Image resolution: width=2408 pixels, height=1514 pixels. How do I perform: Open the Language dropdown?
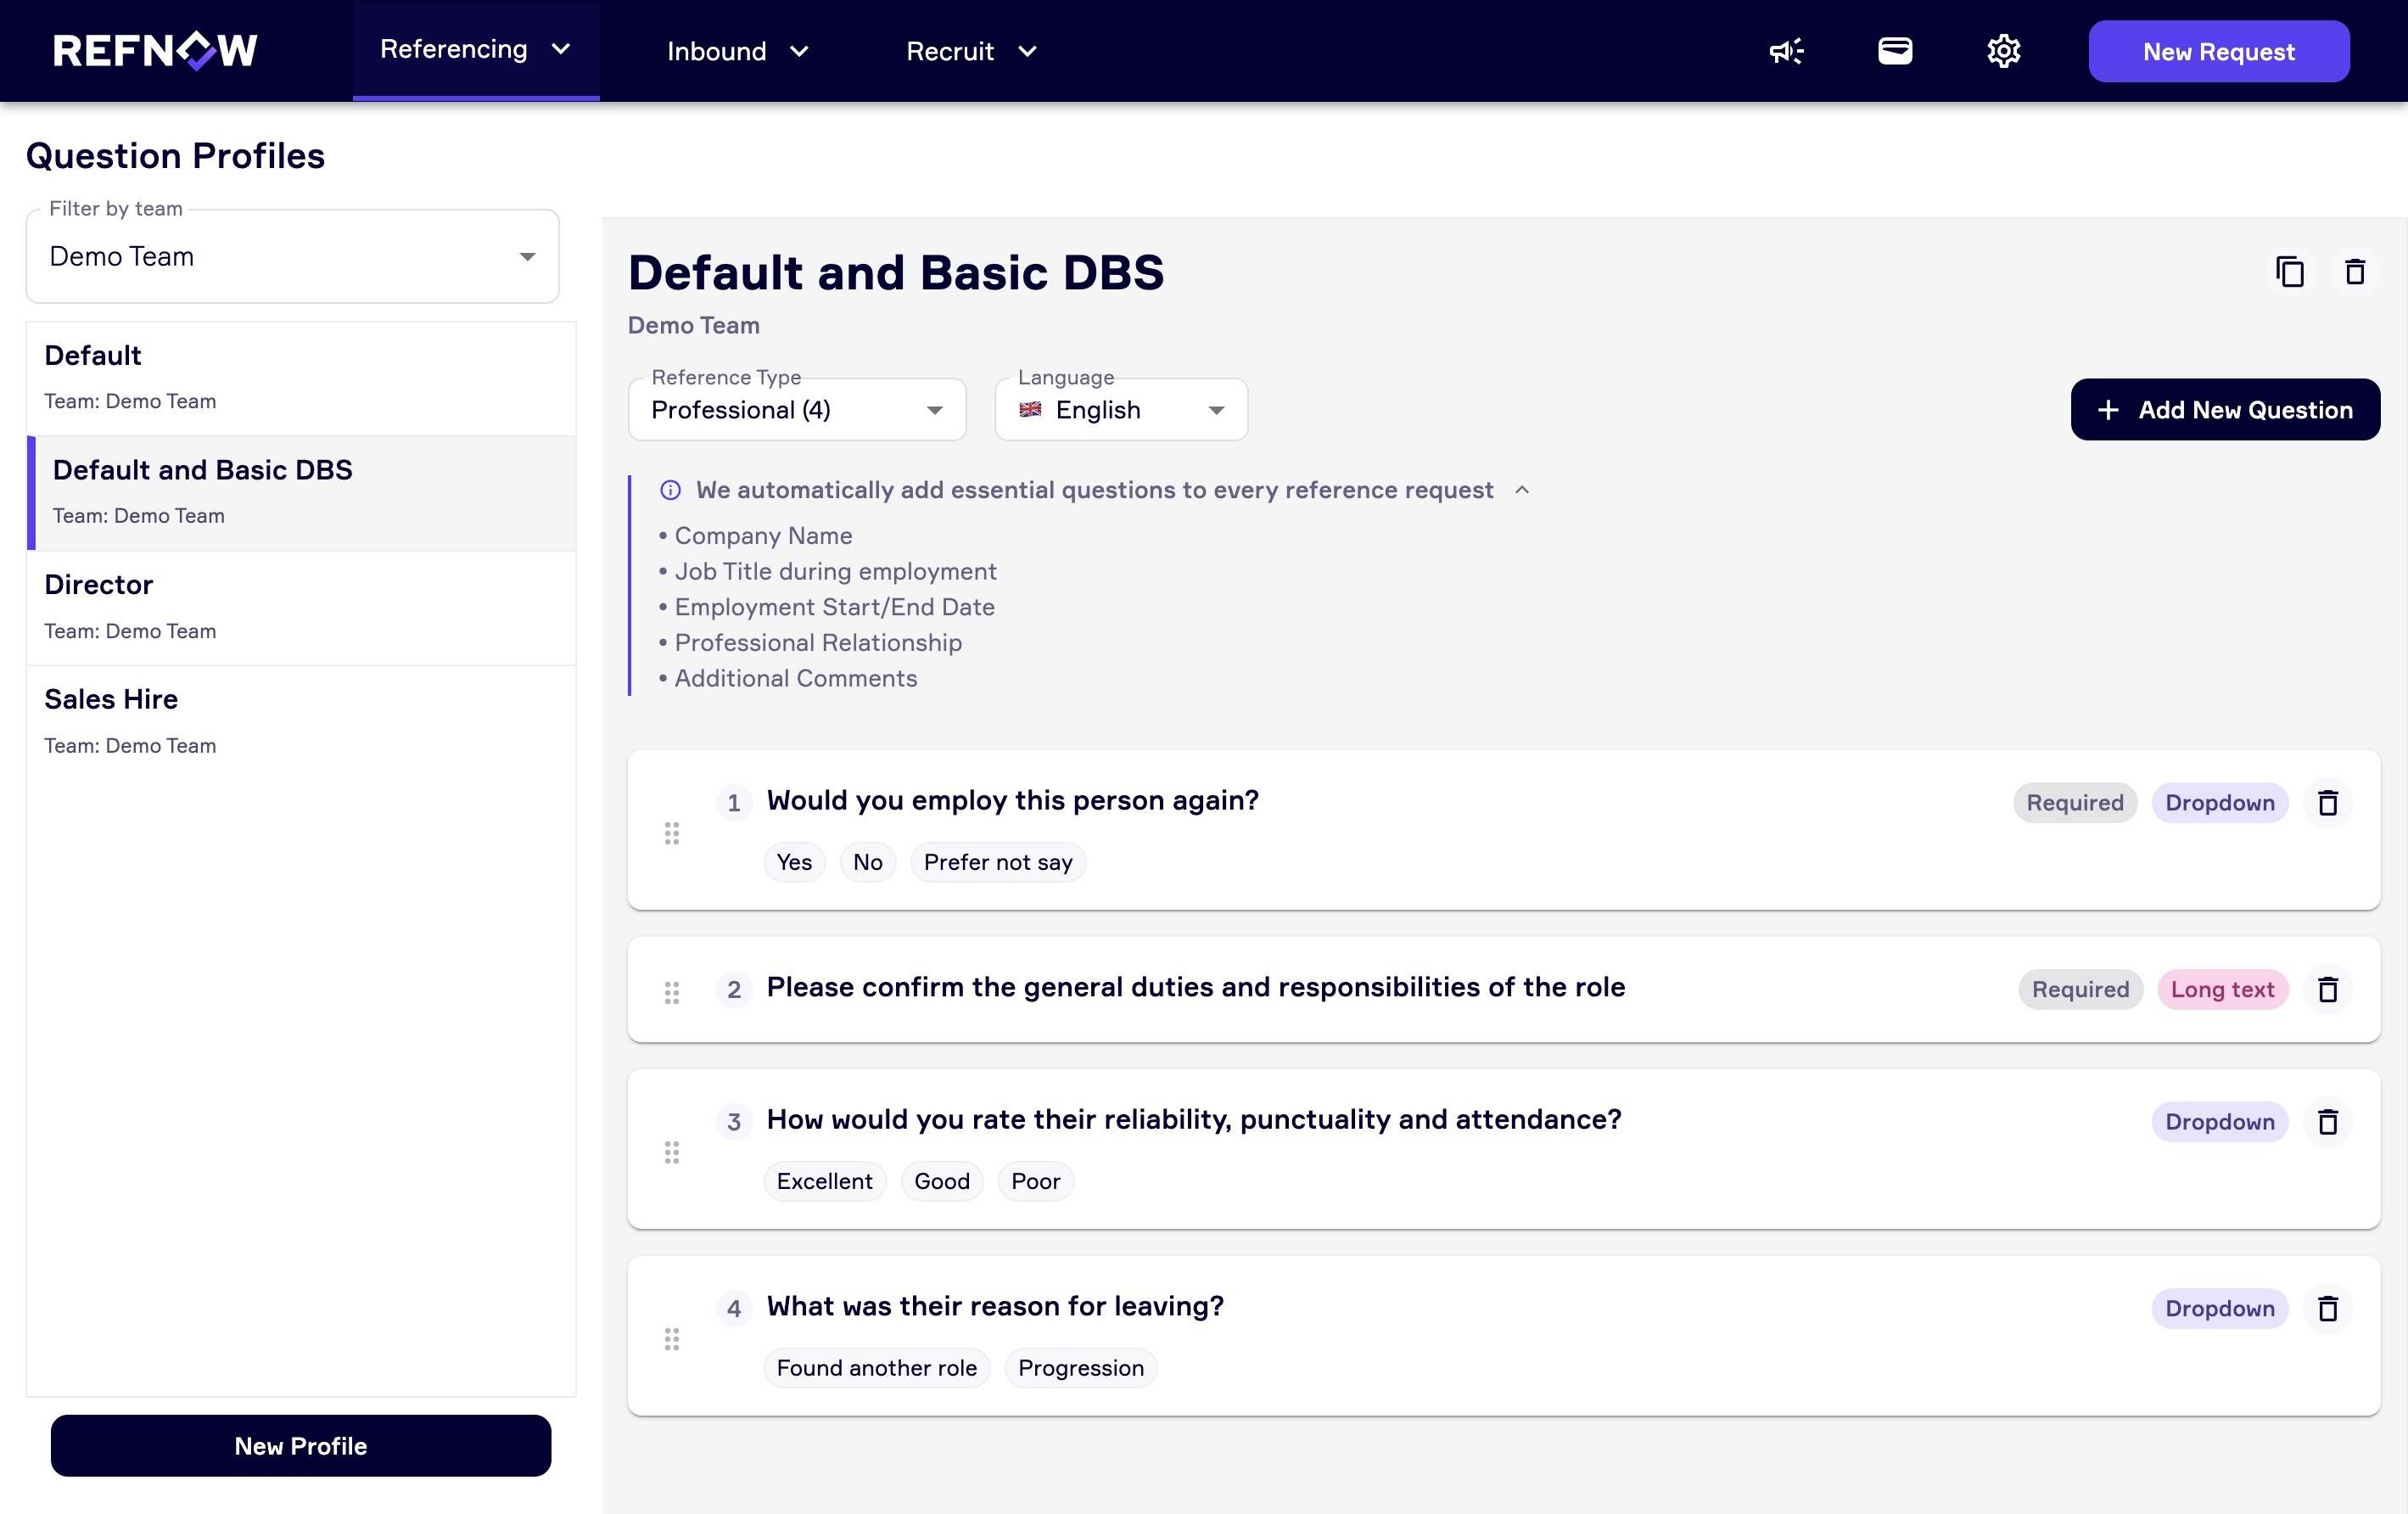(x=1120, y=410)
